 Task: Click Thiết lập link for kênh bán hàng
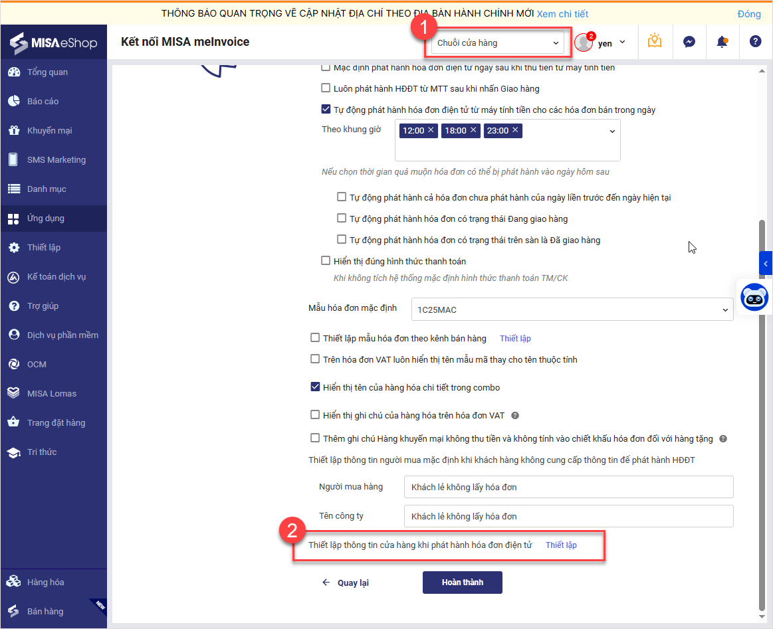515,338
